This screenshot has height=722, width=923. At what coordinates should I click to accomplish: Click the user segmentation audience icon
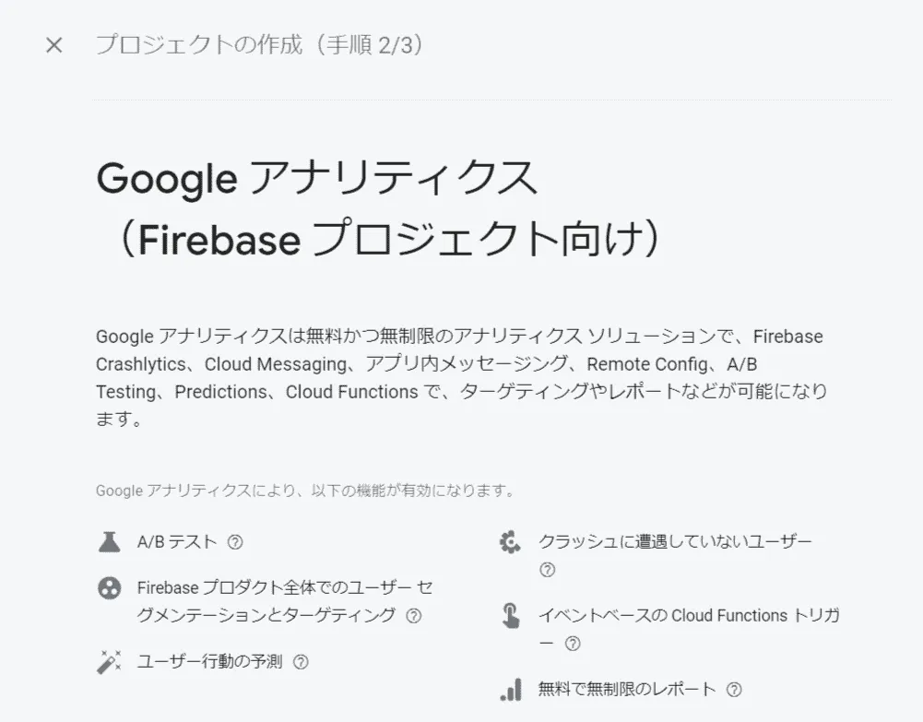click(x=110, y=587)
